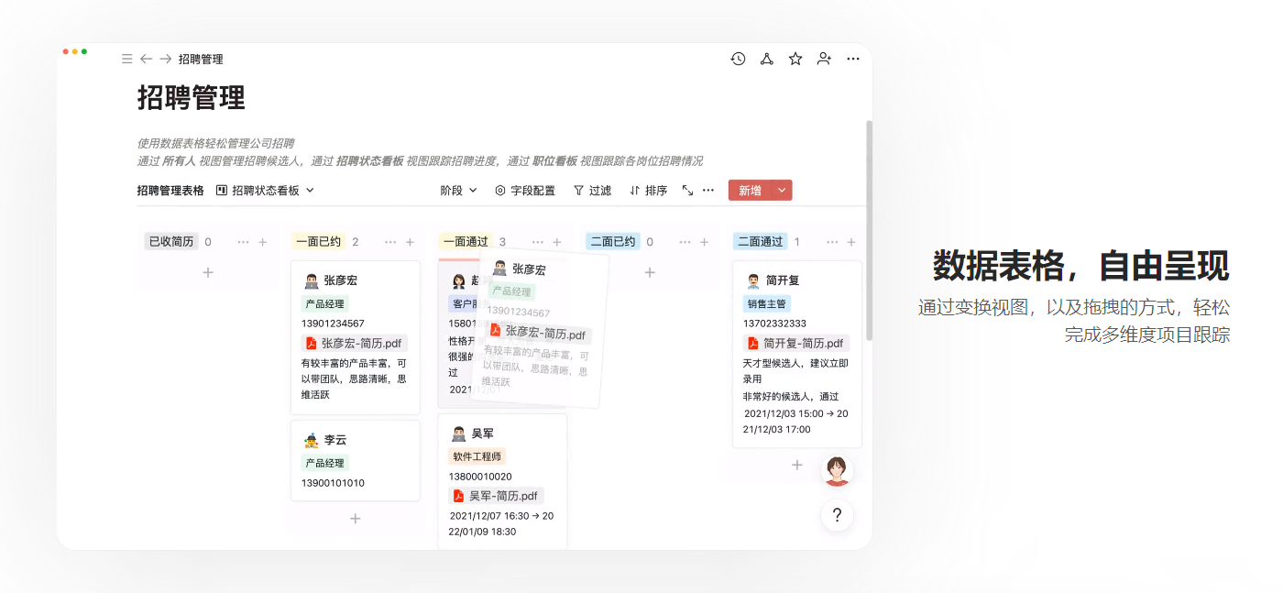Click the add collaborator icon
The width and height of the screenshot is (1283, 593).
(x=824, y=59)
